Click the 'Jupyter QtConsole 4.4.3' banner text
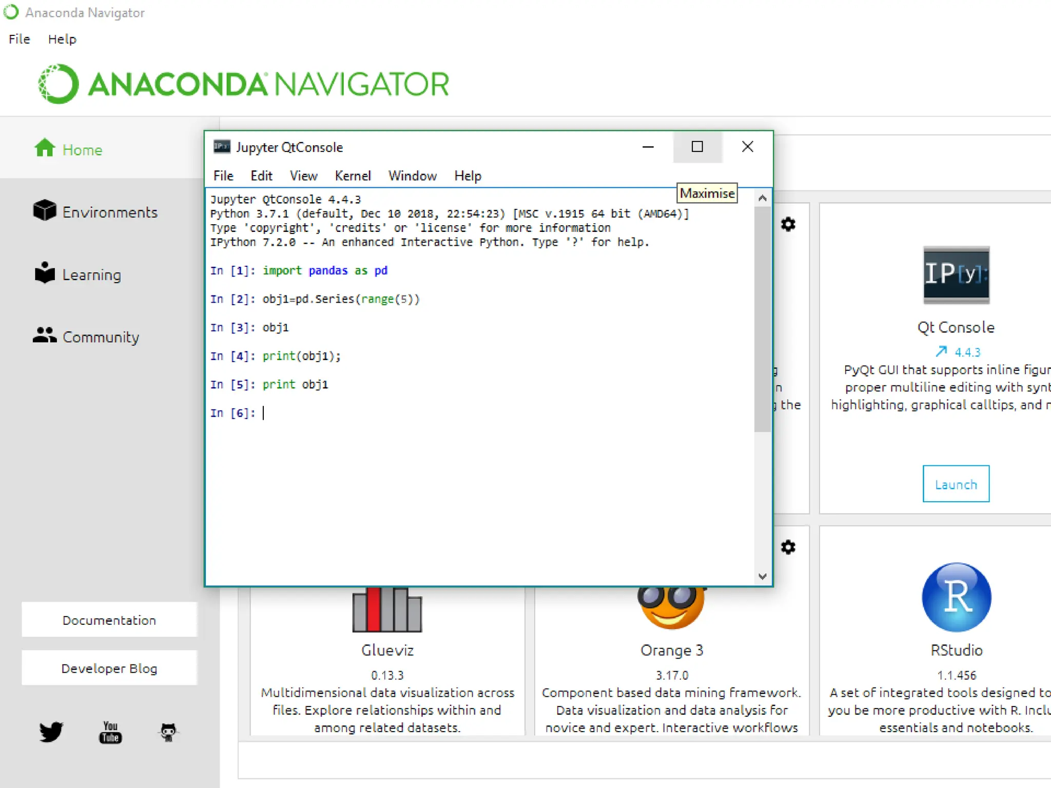The image size is (1051, 788). coord(285,199)
